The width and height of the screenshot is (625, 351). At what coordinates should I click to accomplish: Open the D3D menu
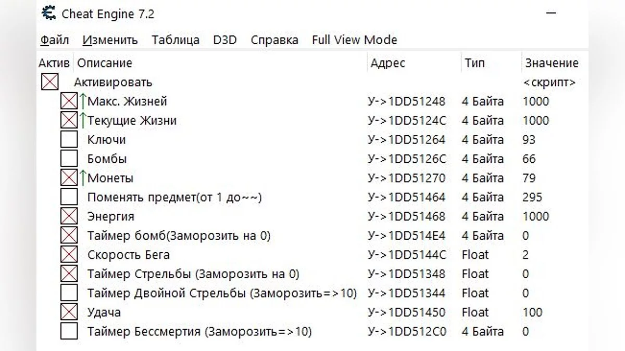[224, 40]
